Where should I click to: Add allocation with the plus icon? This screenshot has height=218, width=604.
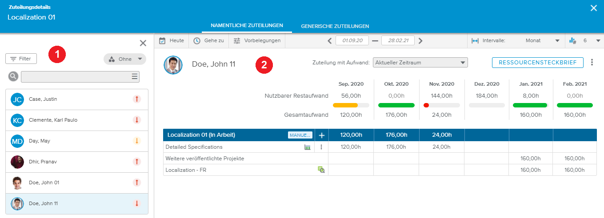tap(321, 135)
